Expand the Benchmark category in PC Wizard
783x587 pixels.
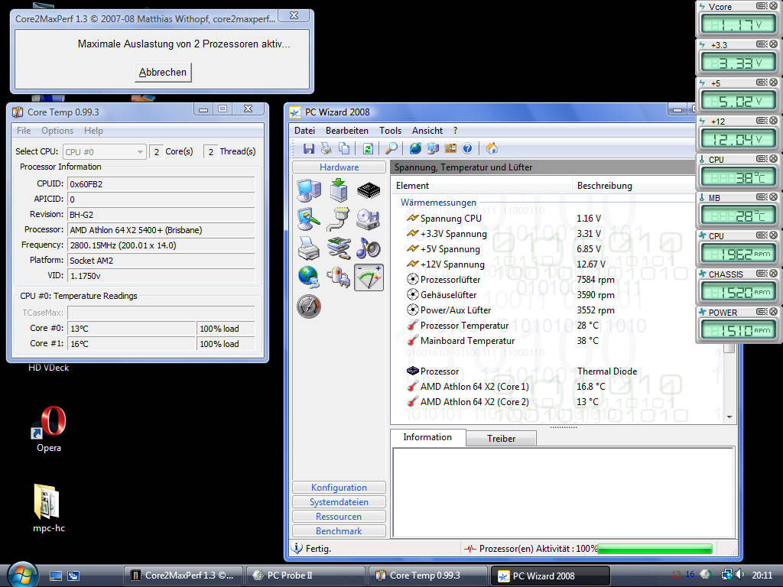tap(339, 530)
